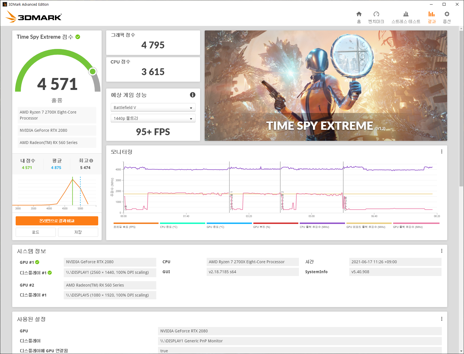Click the GUI version v2.18.7185 s64

252,272
